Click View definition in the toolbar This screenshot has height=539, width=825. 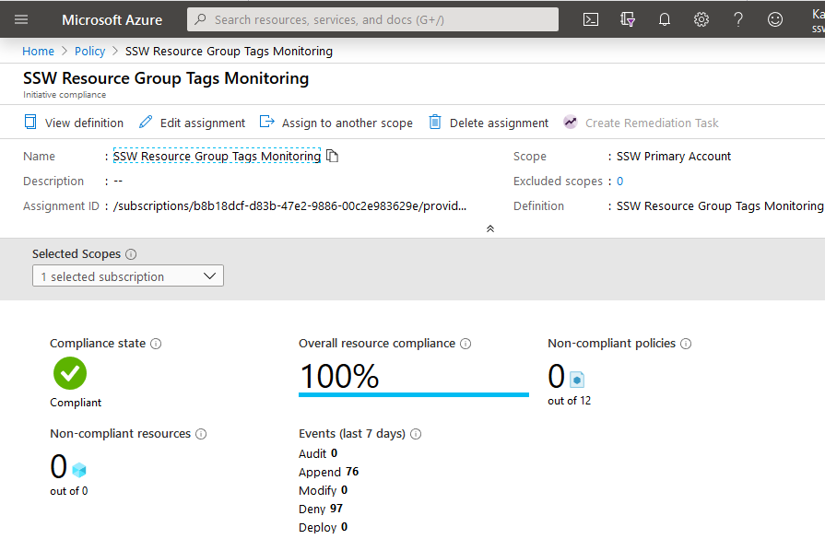(x=74, y=123)
